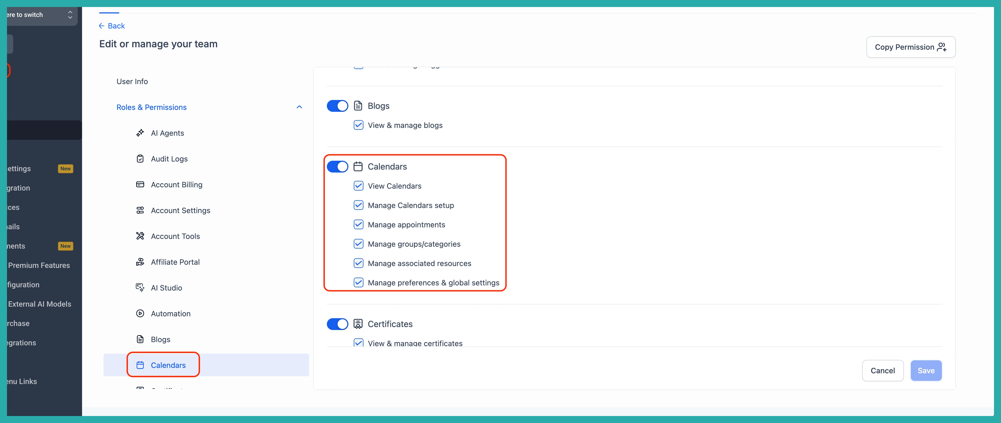This screenshot has height=423, width=1001.
Task: Open External AI Models in dark sidebar
Action: tap(39, 304)
